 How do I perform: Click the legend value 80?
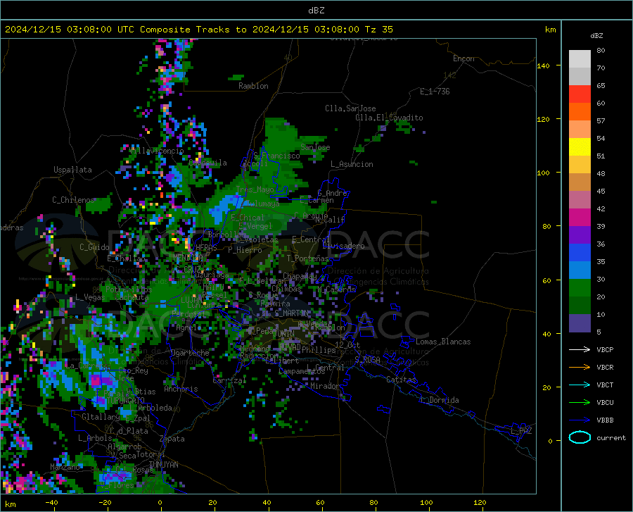[x=601, y=51]
